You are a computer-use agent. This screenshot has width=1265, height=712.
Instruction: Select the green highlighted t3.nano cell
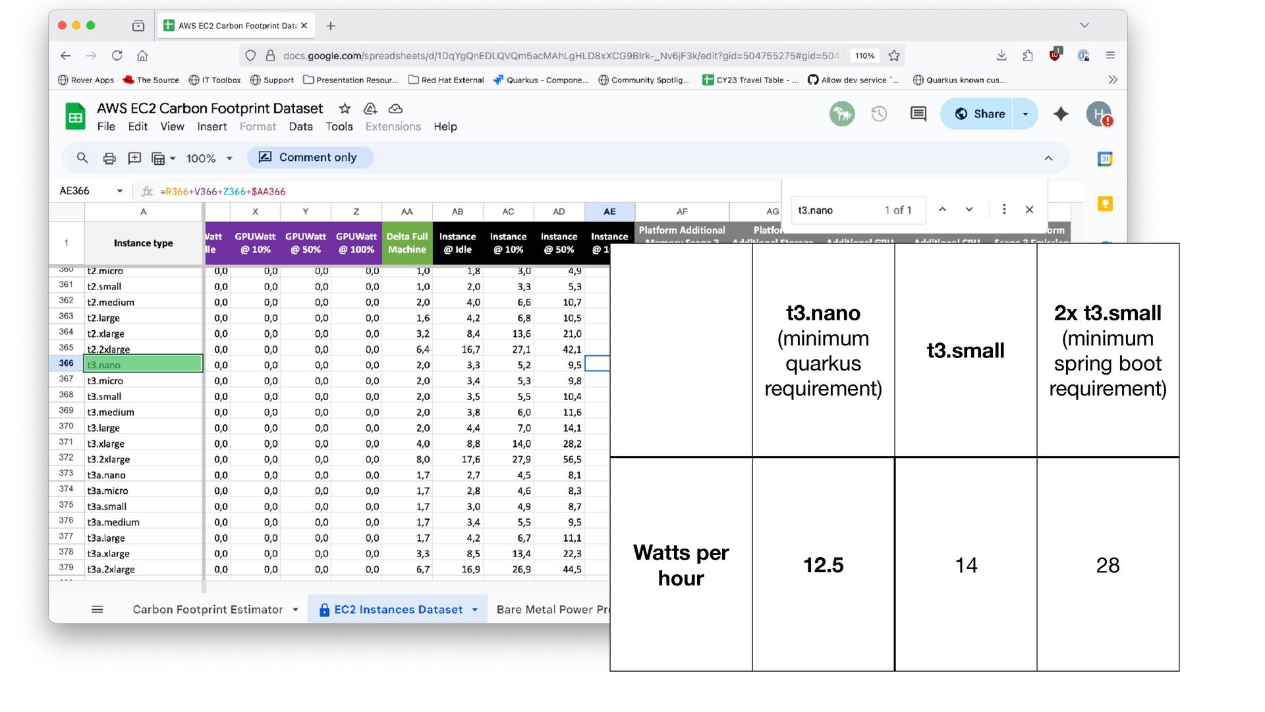click(143, 365)
